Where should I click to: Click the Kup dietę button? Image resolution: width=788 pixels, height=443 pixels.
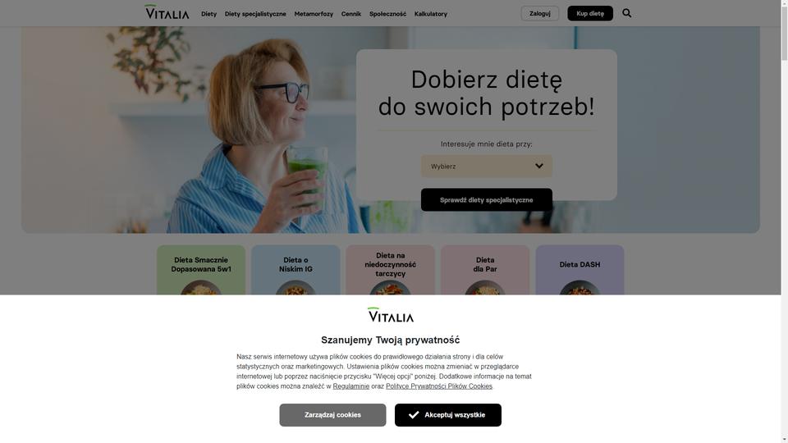click(x=590, y=14)
